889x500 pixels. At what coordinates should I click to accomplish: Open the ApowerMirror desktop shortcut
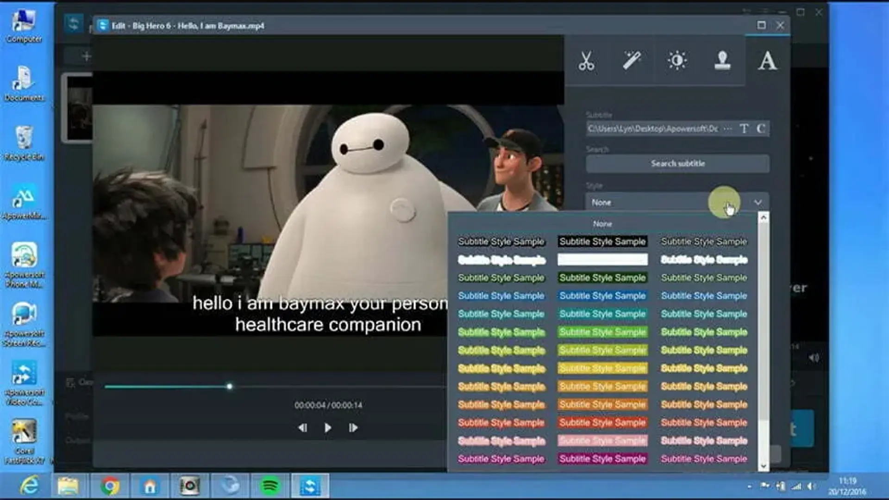[24, 203]
